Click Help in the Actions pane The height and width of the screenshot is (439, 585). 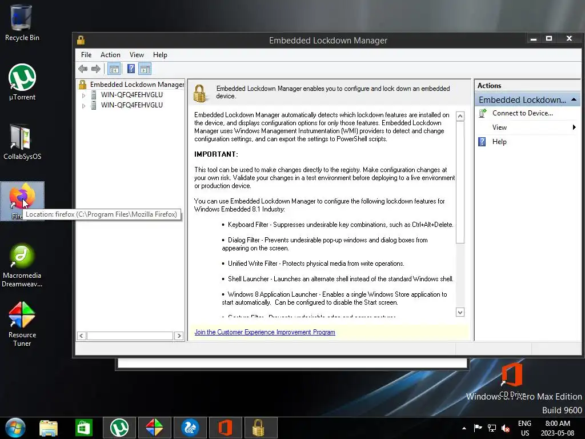point(499,142)
